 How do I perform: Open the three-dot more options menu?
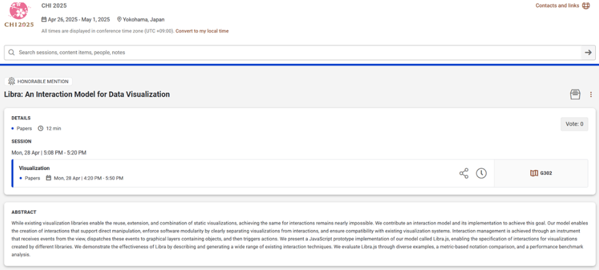(x=591, y=94)
